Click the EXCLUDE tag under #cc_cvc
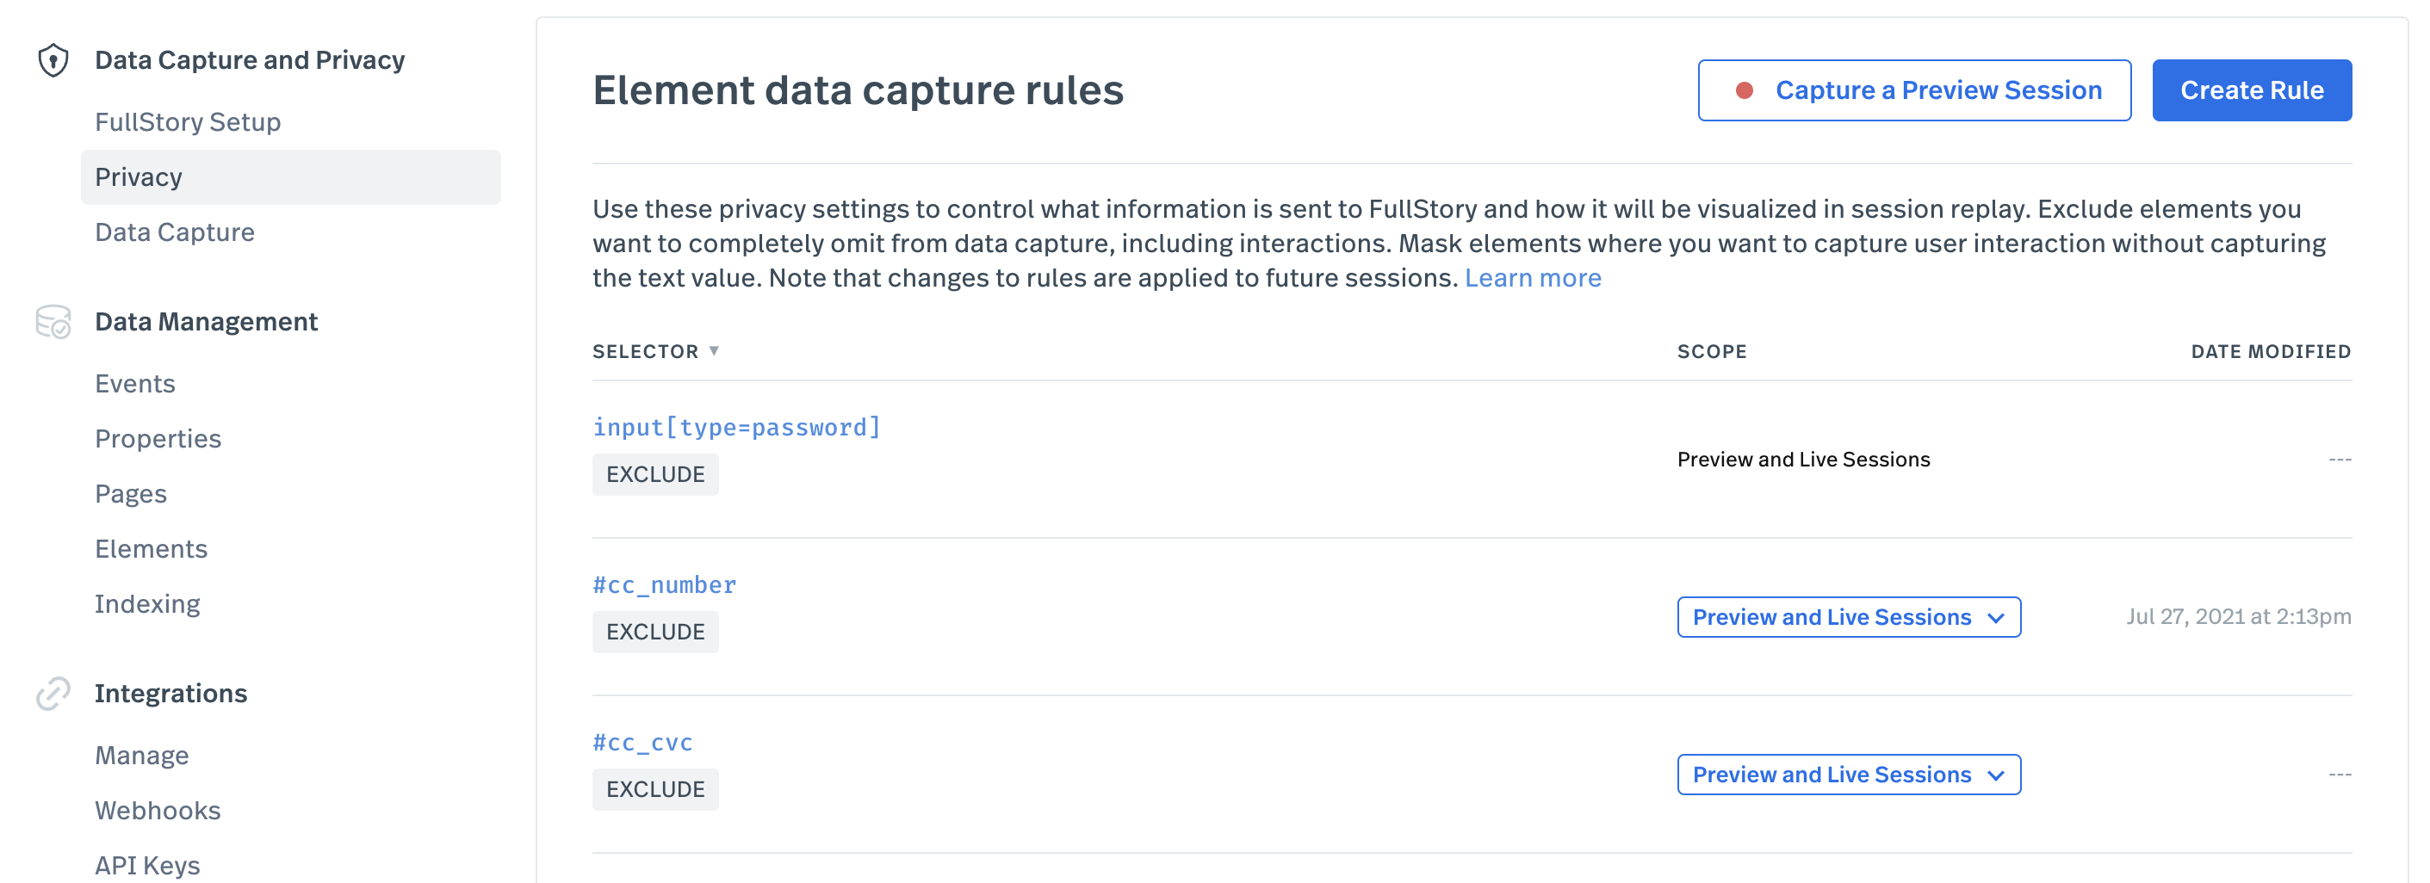 pos(654,790)
